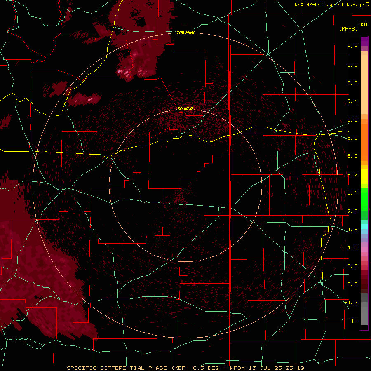Click the 9.8 value on the color scale

(x=352, y=46)
